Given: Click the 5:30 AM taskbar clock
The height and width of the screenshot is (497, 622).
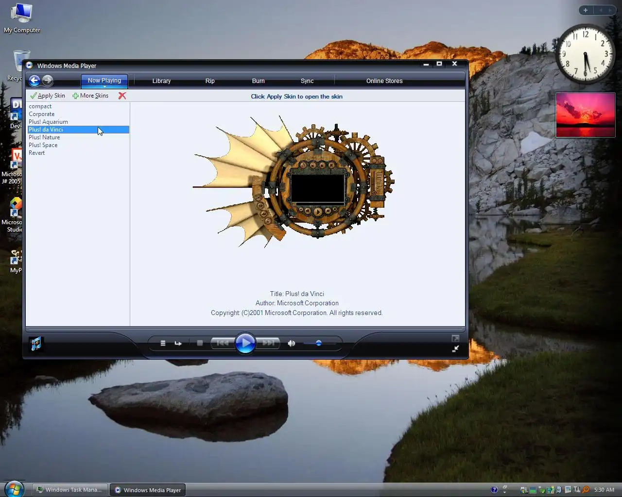Looking at the screenshot, I should (x=604, y=490).
